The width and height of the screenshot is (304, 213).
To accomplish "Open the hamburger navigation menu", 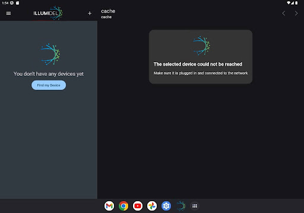I will (x=8, y=13).
